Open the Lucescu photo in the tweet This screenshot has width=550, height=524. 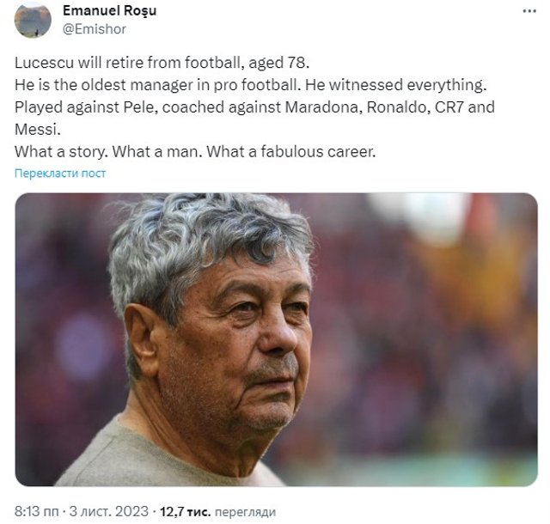[x=276, y=339]
